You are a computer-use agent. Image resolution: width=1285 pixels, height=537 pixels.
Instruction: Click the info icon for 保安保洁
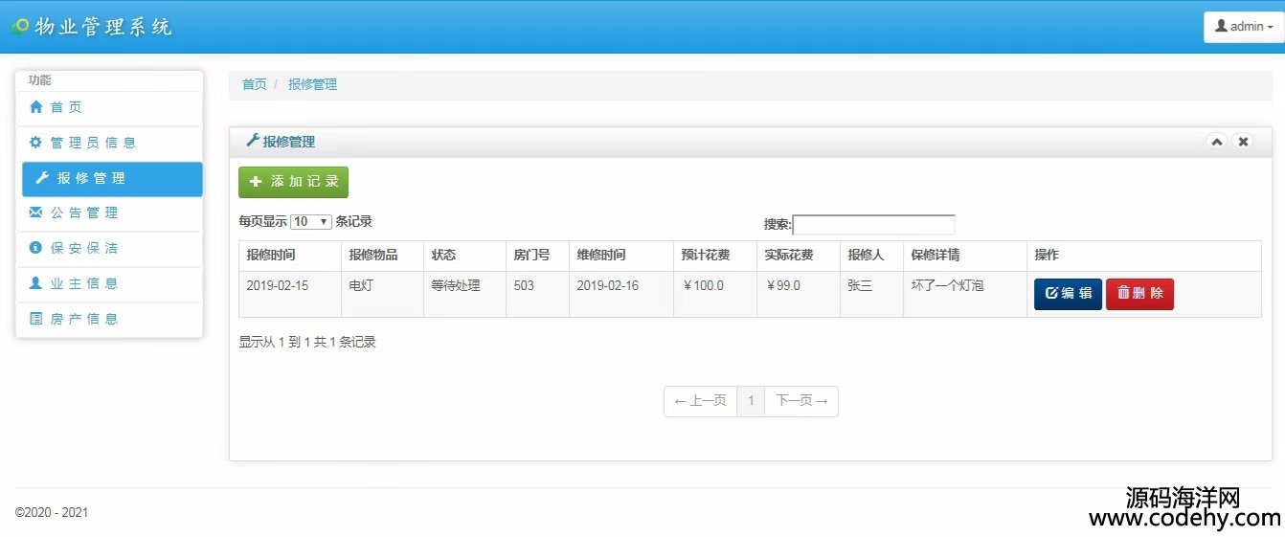point(36,248)
